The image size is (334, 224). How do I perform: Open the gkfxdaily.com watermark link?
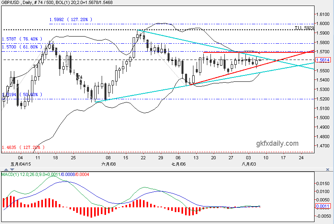(277, 143)
